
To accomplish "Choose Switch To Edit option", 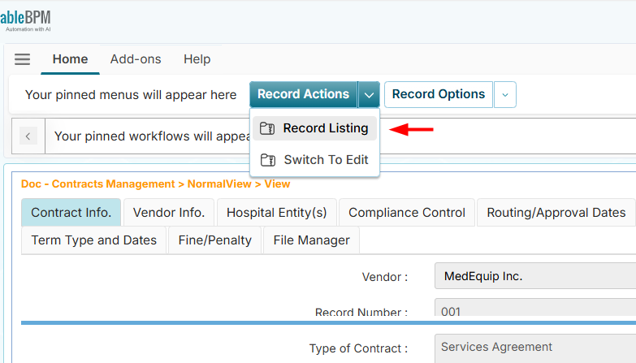I will (325, 160).
